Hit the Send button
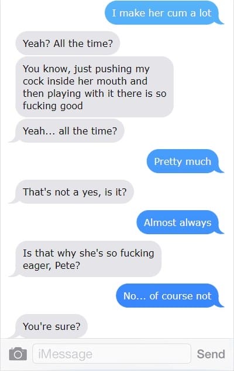 [x=211, y=354]
